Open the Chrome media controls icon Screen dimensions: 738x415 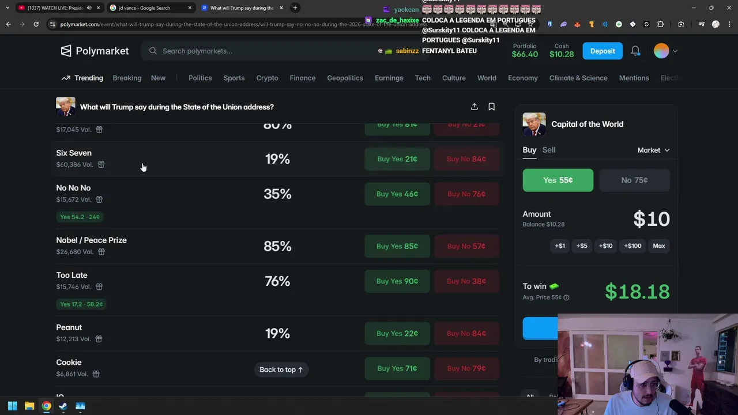pos(702,24)
